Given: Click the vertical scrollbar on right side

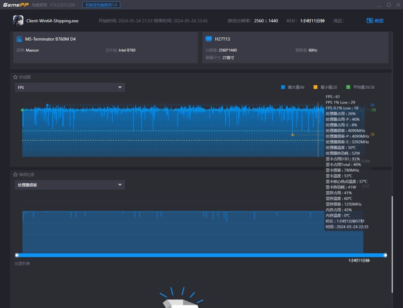Looking at the screenshot, I should tap(392, 244).
